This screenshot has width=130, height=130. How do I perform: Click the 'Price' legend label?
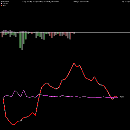click(x=4, y=6)
